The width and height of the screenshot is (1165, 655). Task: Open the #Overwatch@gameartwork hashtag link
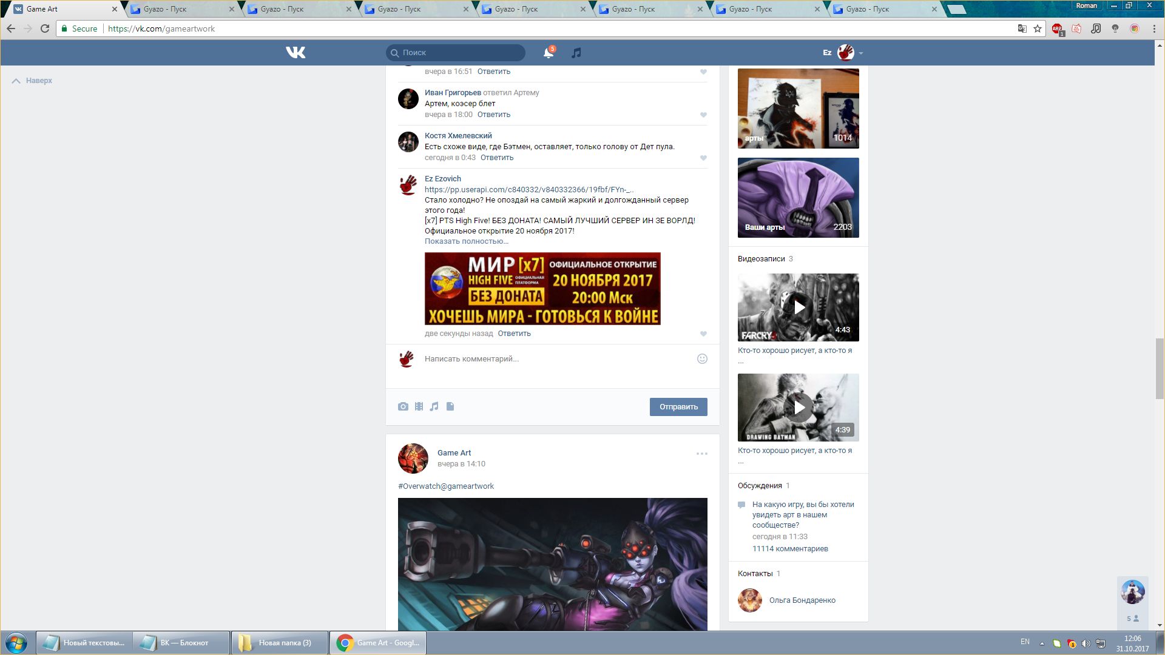[446, 486]
